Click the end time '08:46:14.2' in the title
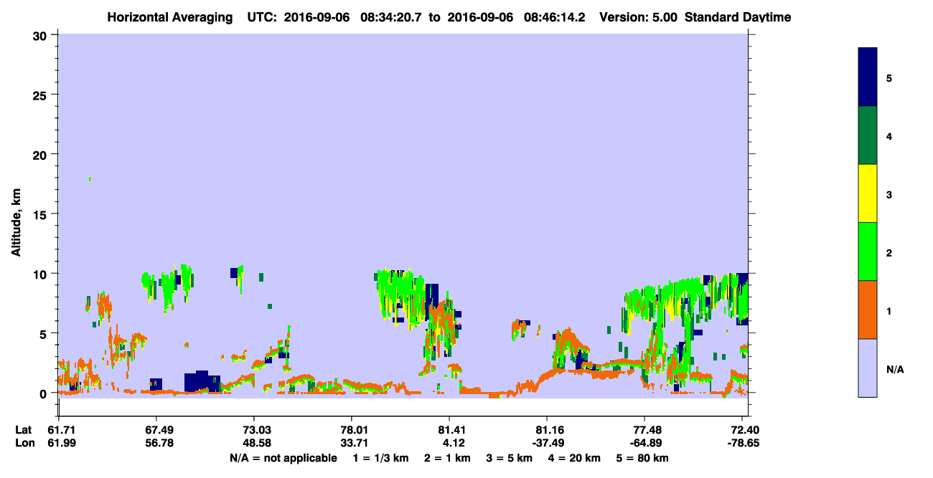This screenshot has height=478, width=933. 554,16
